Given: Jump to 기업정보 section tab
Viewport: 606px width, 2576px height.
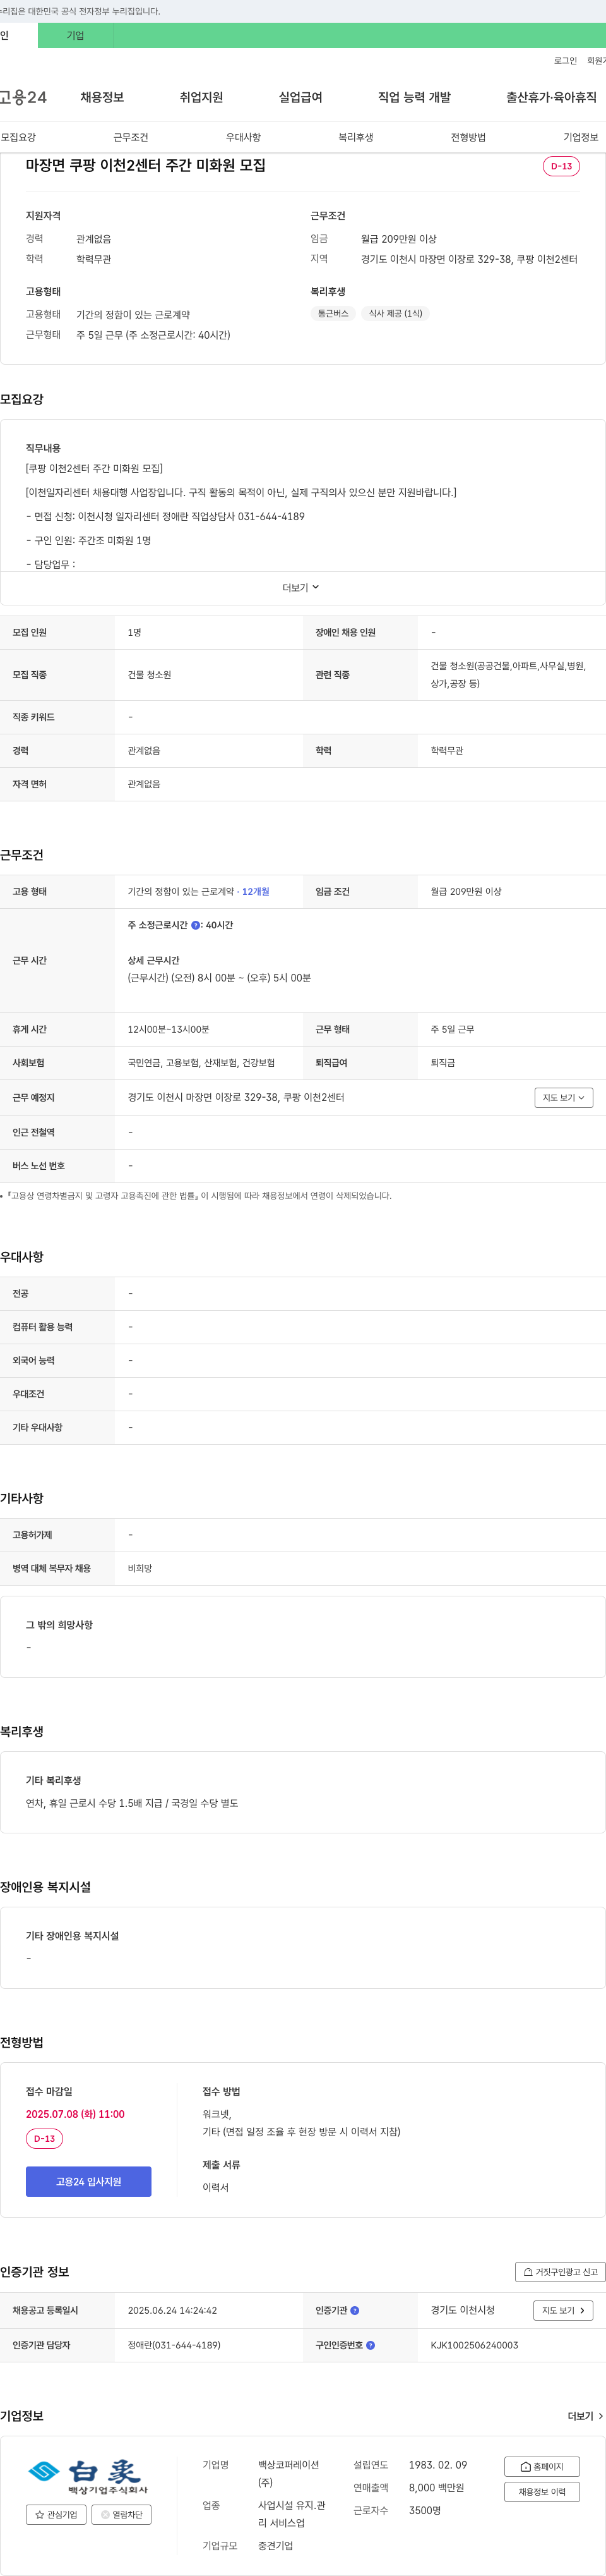Looking at the screenshot, I should [x=581, y=137].
